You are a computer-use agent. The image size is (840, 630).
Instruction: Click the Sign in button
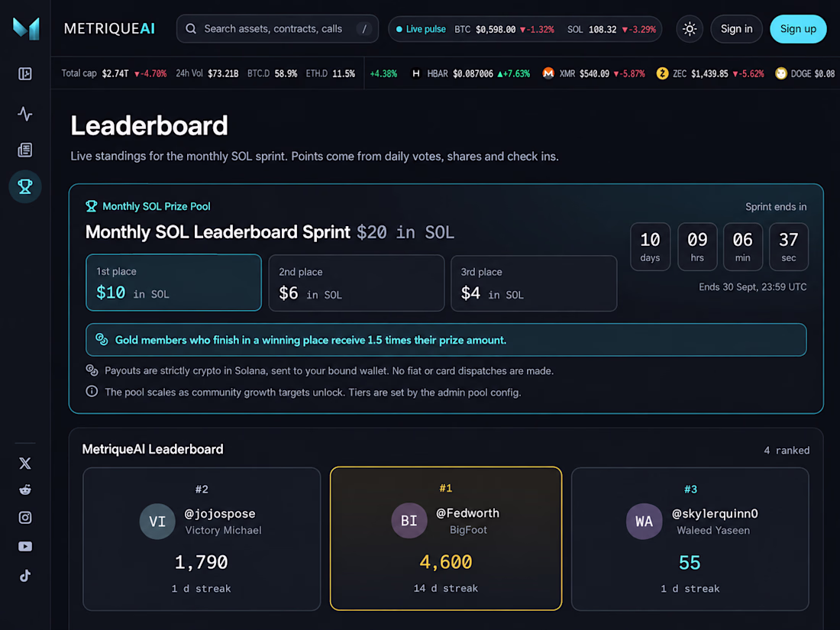click(736, 29)
